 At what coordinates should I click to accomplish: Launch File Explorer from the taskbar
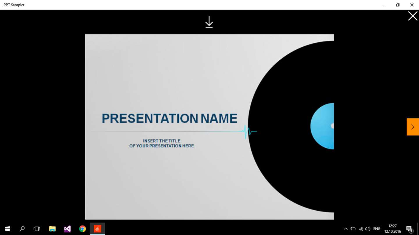point(52,229)
